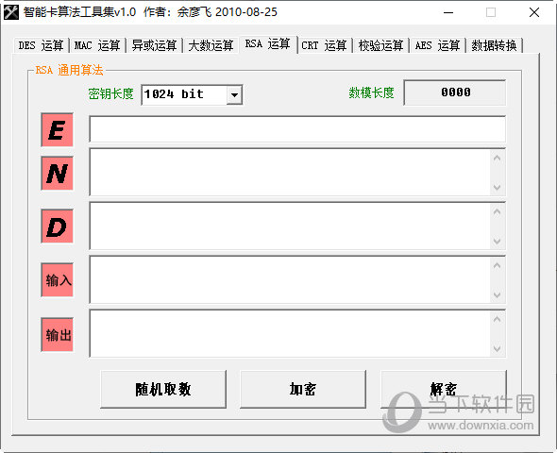Click the app tools icon in title bar

pos(11,12)
